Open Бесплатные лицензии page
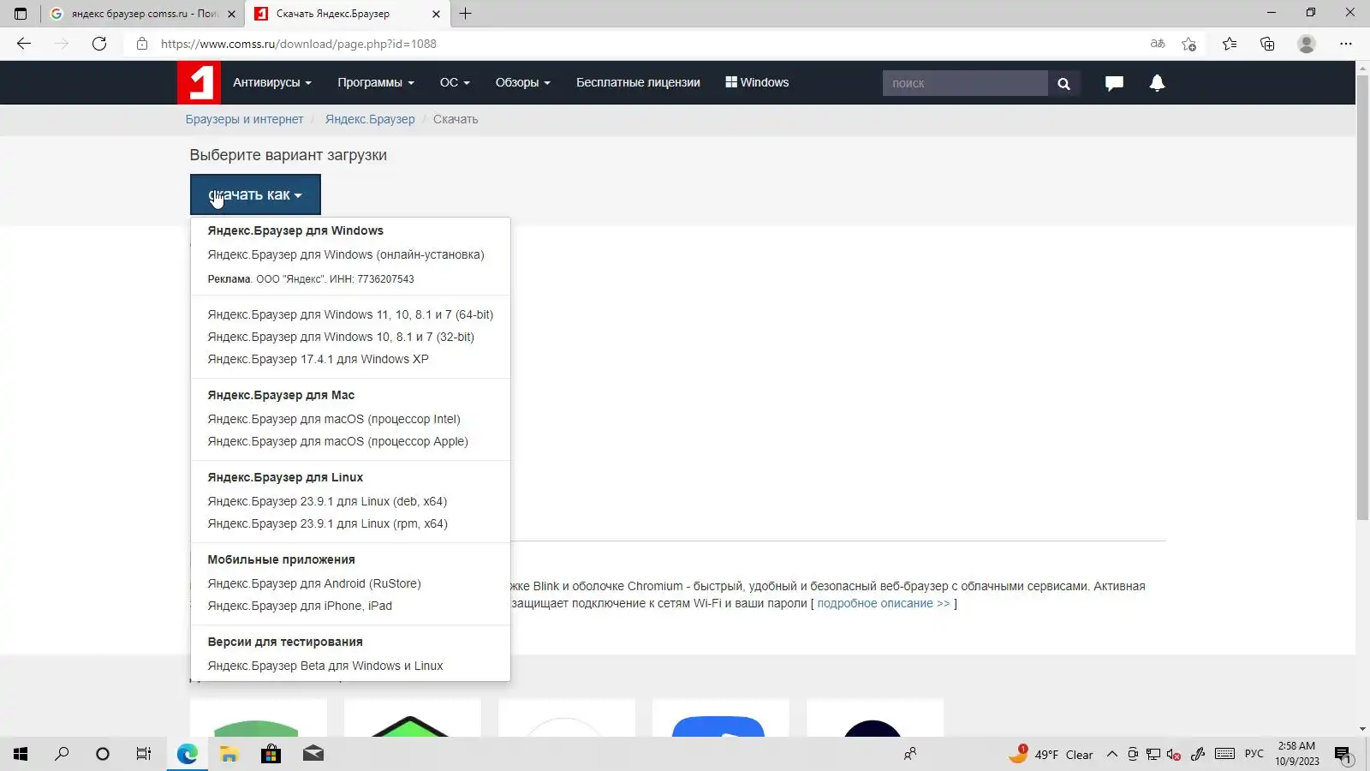This screenshot has width=1370, height=771. click(638, 82)
